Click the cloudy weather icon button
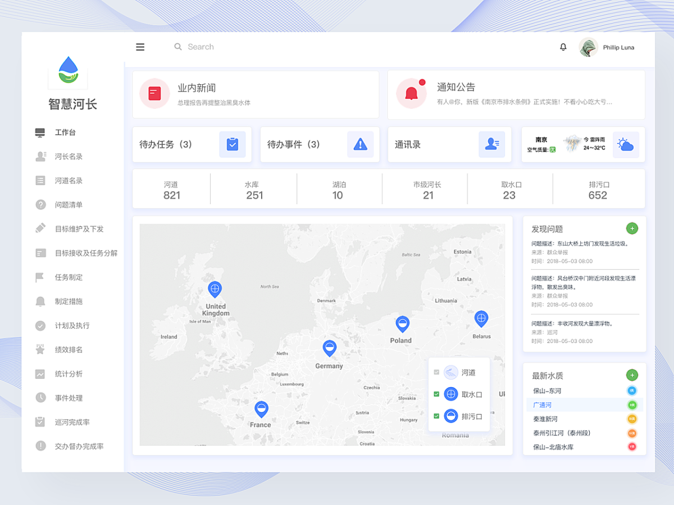Viewport: 674px width, 505px height. (626, 145)
